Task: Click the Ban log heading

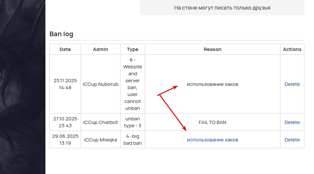Action: tap(61, 34)
